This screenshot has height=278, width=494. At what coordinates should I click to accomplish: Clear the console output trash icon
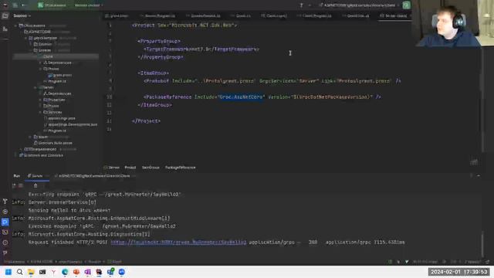coord(36,185)
